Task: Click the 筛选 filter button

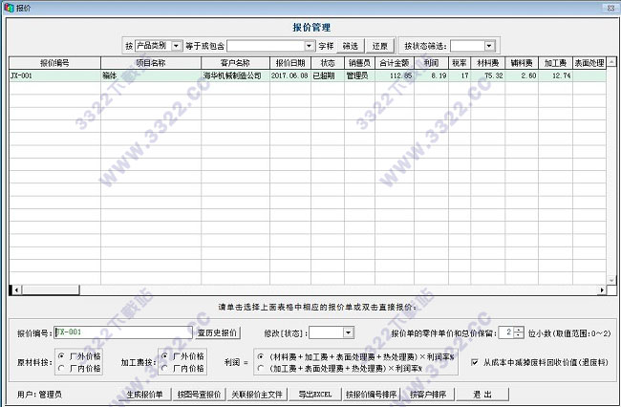Action: click(351, 46)
